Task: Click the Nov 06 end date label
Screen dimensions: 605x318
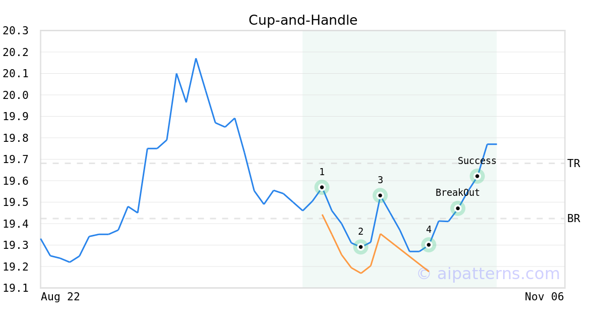Action: point(544,297)
